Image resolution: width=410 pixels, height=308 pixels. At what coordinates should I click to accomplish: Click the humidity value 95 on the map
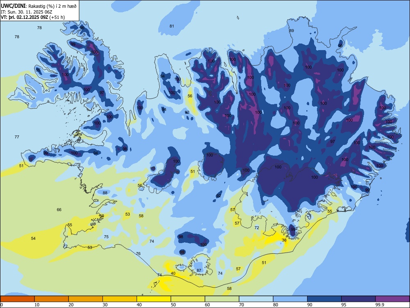[x=39, y=70]
